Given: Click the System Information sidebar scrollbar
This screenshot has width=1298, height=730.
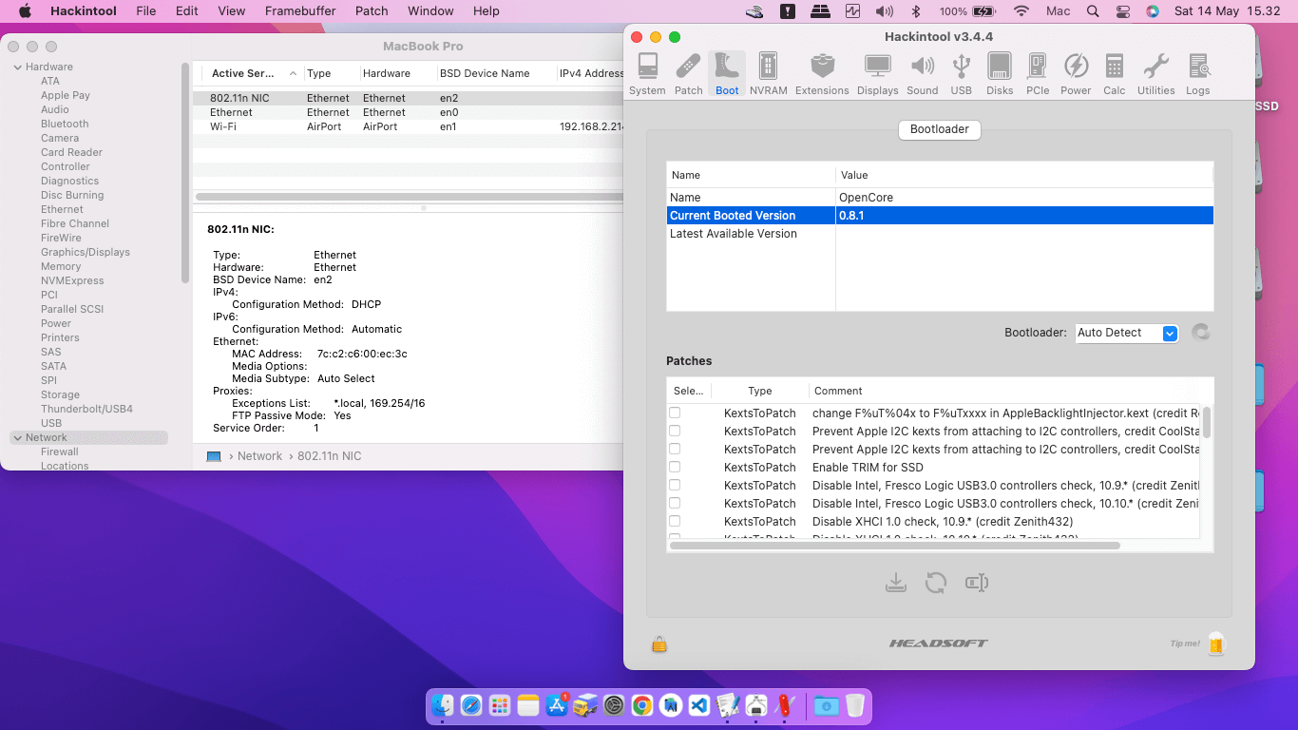Looking at the screenshot, I should (x=185, y=171).
